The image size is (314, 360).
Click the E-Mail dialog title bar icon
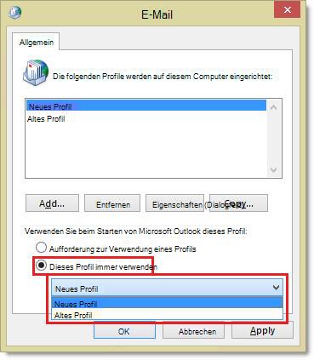pyautogui.click(x=14, y=13)
